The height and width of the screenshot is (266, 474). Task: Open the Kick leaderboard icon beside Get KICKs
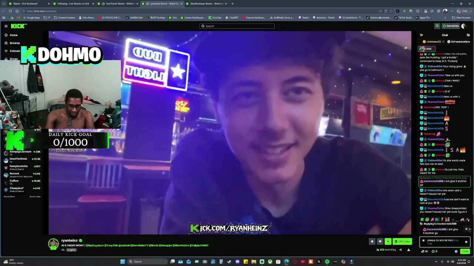437,26
